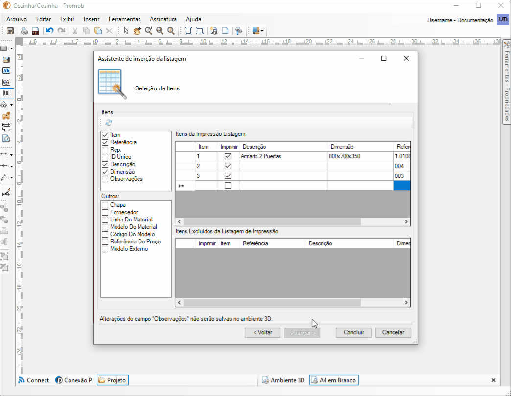Check Modelo Externo option

tap(105, 249)
